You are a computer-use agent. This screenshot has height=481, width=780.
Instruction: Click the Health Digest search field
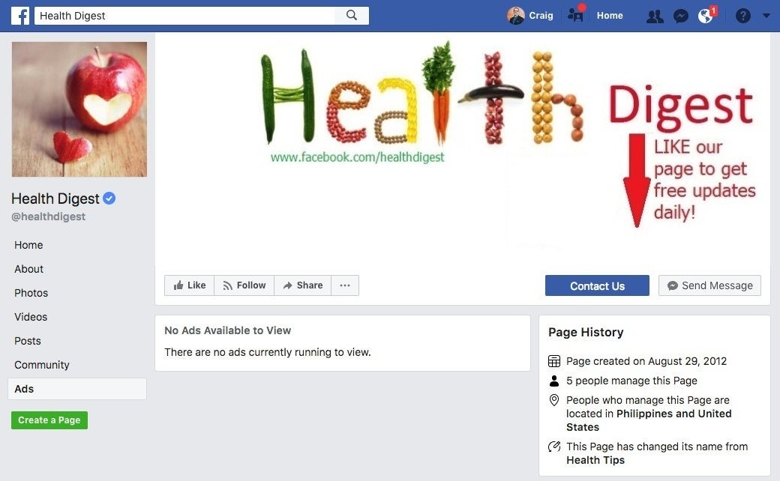click(184, 16)
